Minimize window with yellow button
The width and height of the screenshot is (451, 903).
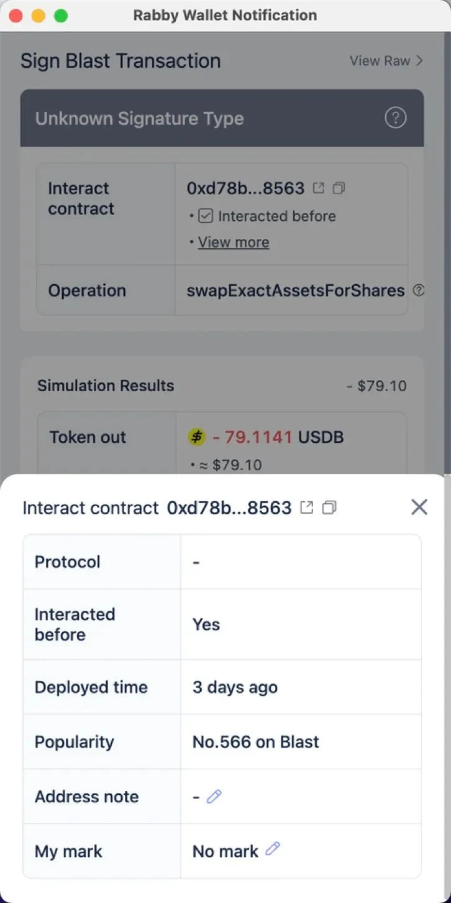(x=39, y=16)
